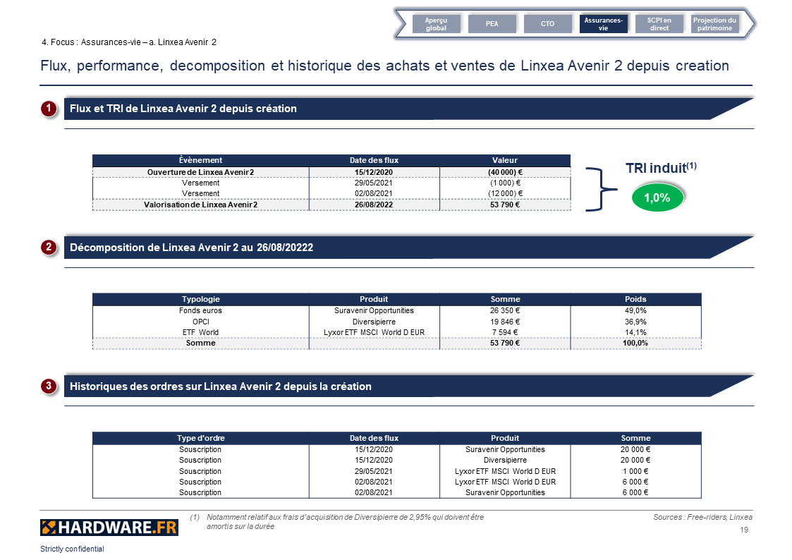The height and width of the screenshot is (560, 792).
Task: Open the SCPI en direct tab
Action: tap(659, 24)
